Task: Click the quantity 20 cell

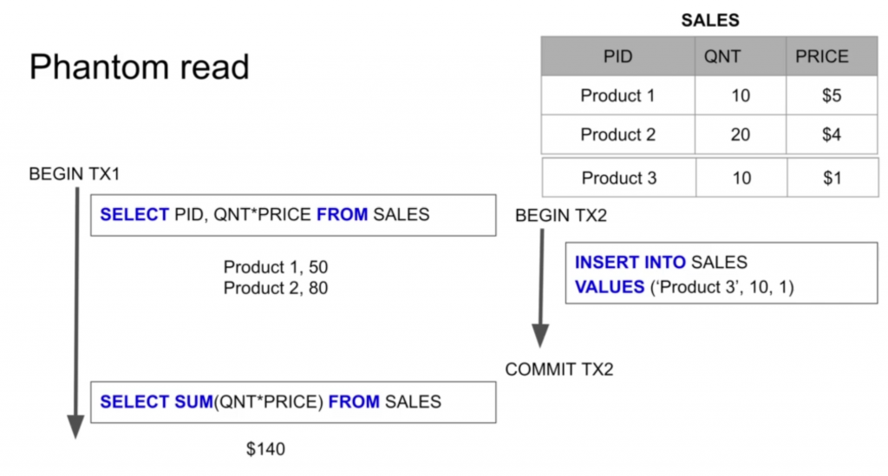Action: [741, 134]
